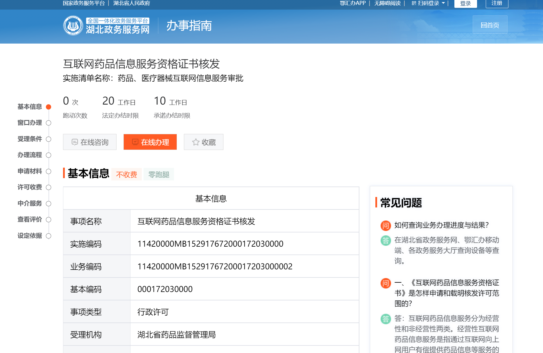
Task: Select the circle marker beside 中介服务
Action: tap(49, 204)
